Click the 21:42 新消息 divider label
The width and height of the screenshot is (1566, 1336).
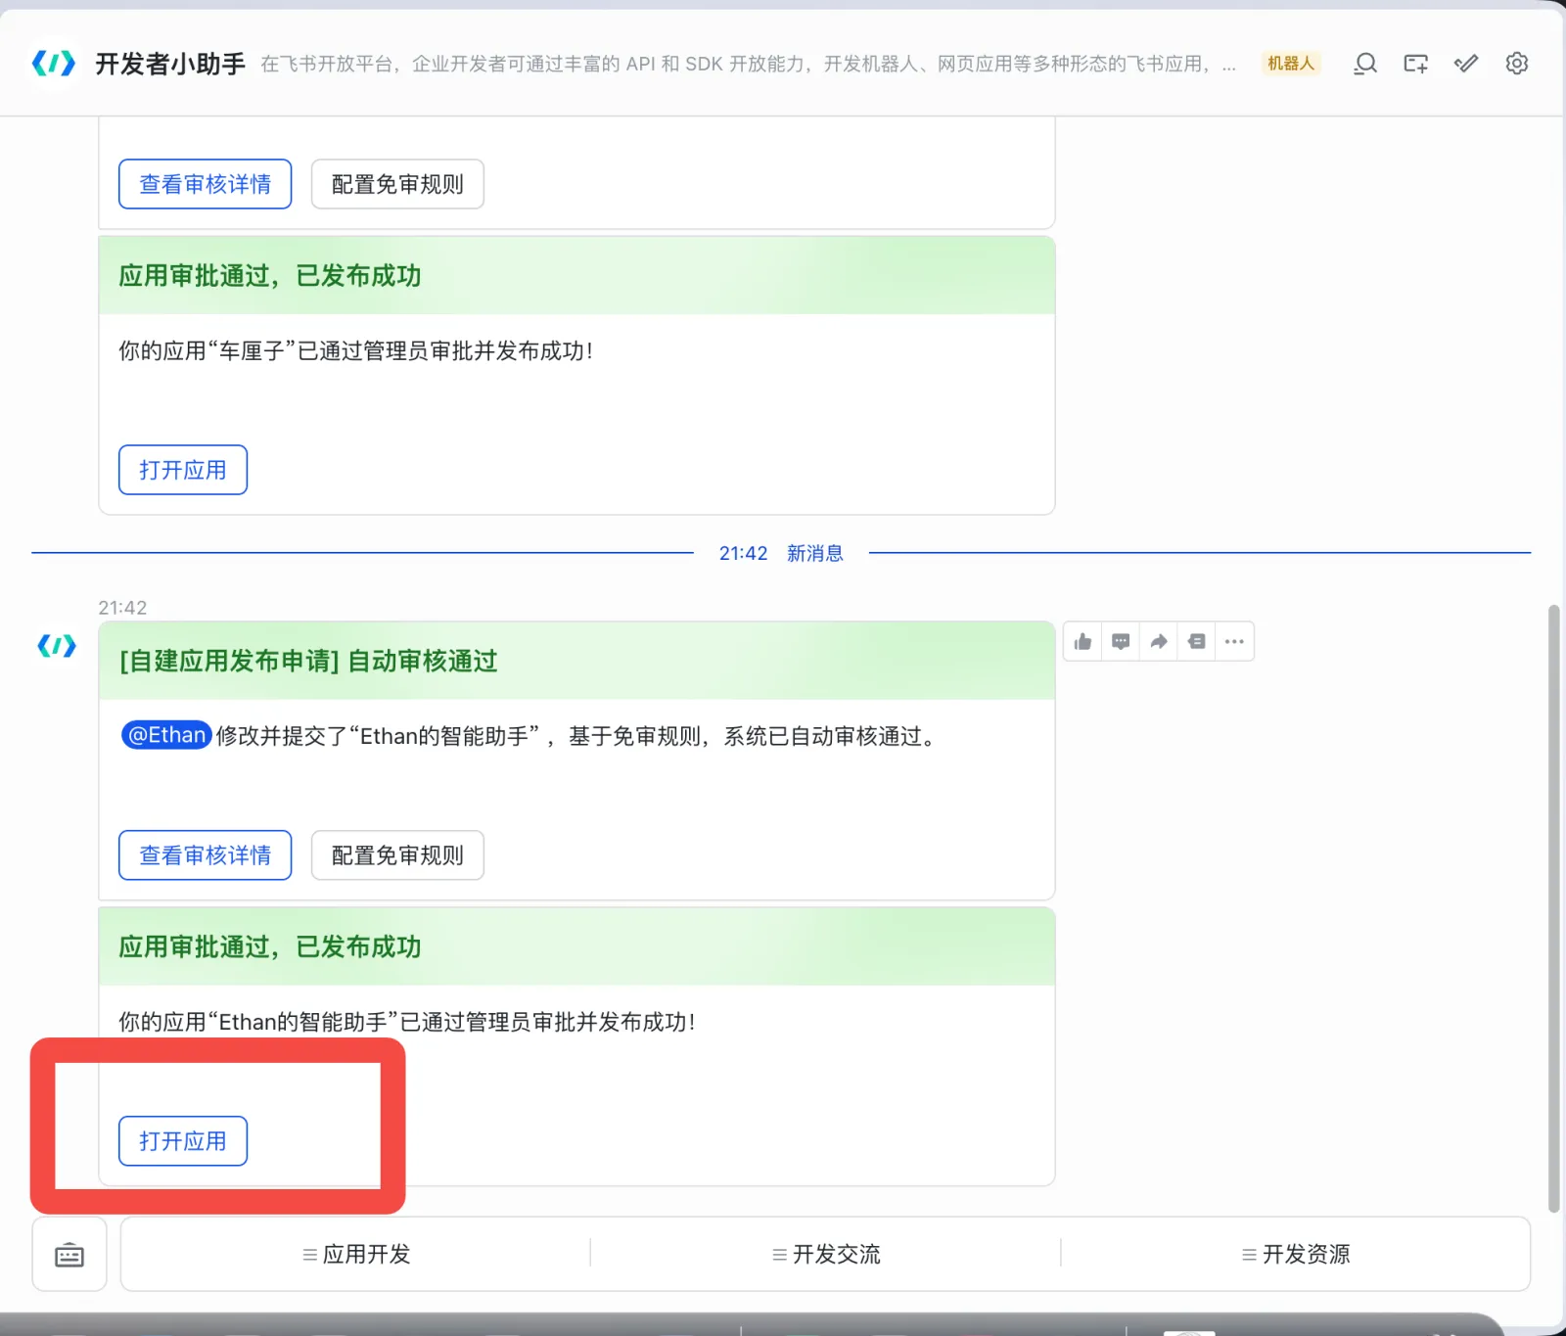[781, 553]
